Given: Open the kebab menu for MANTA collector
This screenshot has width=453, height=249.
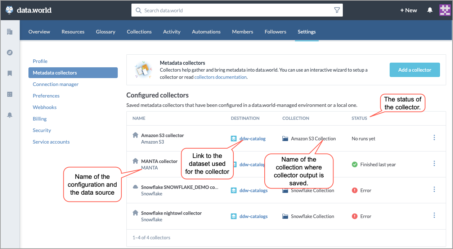Looking at the screenshot, I should point(434,163).
